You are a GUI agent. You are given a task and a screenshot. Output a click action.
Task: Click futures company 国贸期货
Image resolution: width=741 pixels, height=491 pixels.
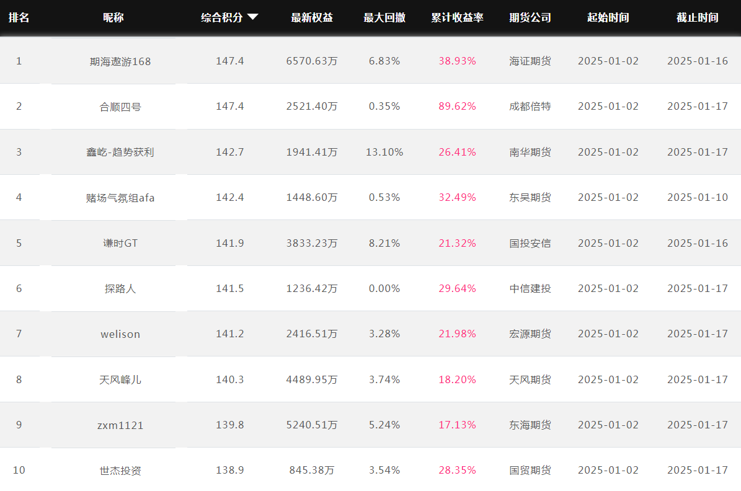tap(530, 470)
